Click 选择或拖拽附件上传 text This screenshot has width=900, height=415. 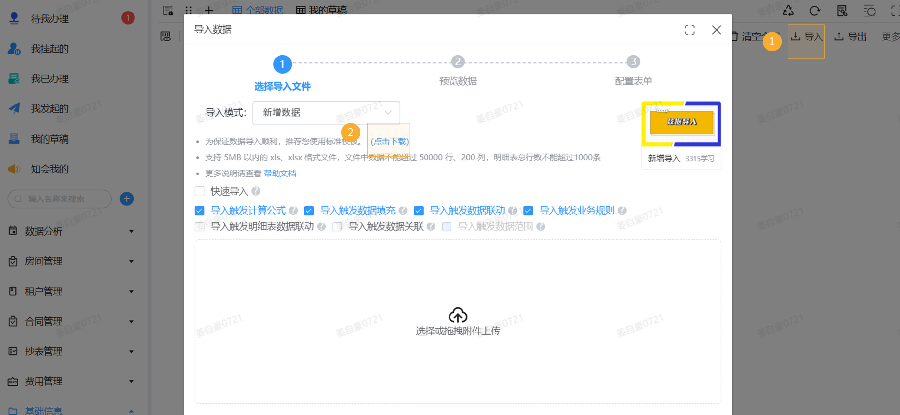pos(458,331)
